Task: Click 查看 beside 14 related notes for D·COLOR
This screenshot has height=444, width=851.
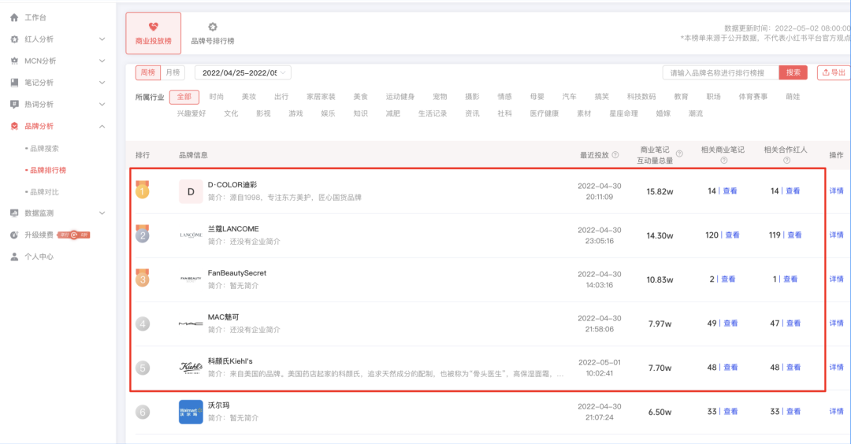Action: (x=730, y=191)
